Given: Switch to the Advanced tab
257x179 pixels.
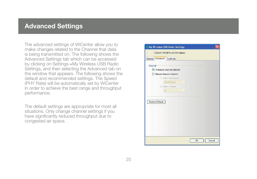Looking at the screenshot, I should tap(160, 58).
